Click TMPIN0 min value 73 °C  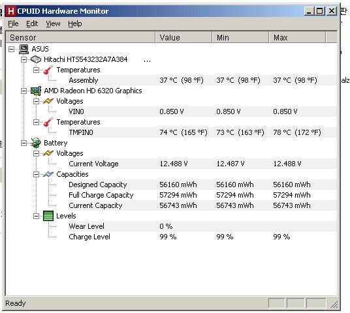240,132
